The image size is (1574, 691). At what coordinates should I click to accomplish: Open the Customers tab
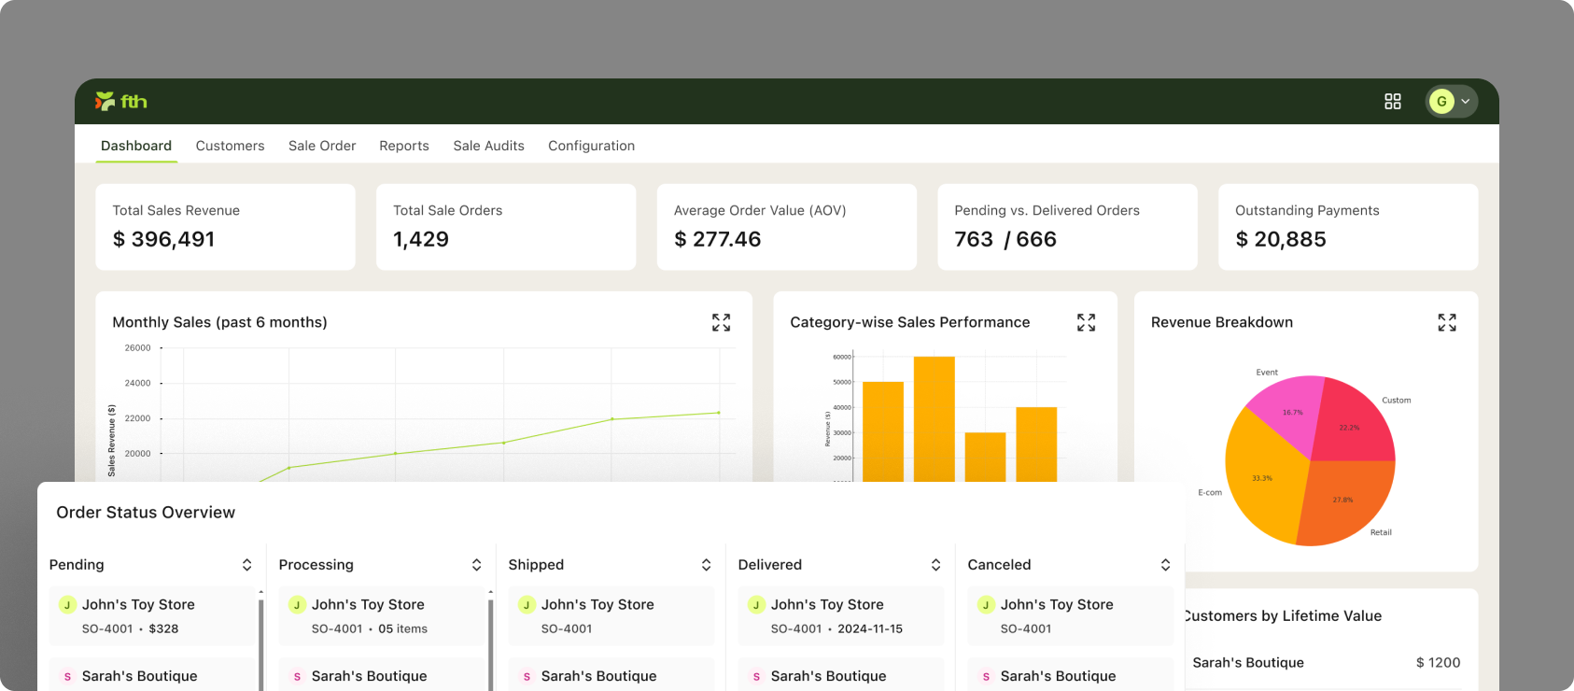[x=230, y=146]
